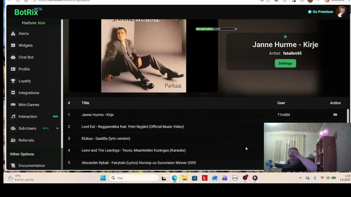Open Profile via its ID card icon
351x197 pixels.
13,69
